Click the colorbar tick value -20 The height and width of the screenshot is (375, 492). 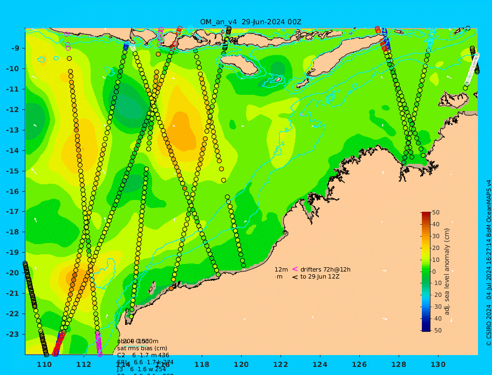(437, 295)
